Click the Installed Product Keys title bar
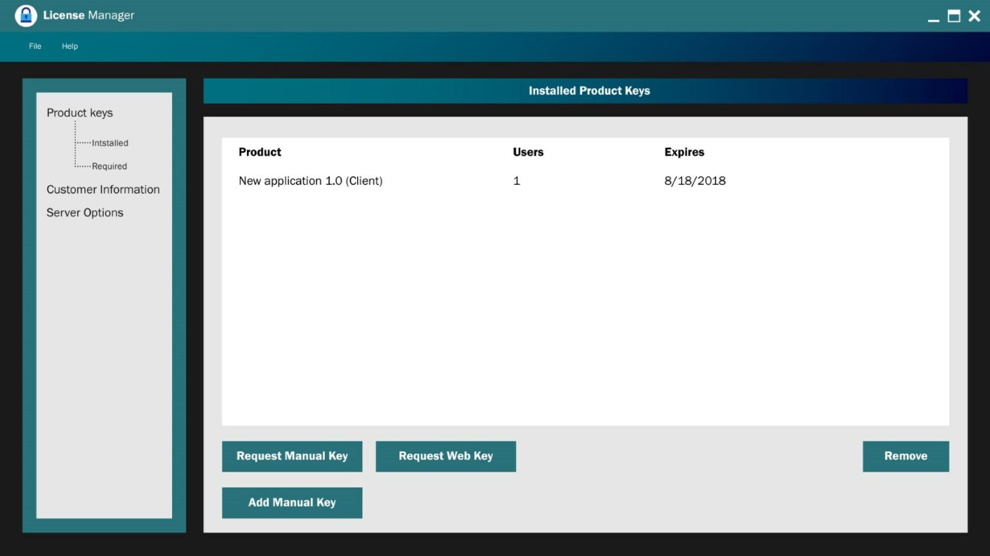This screenshot has height=556, width=990. pos(588,91)
